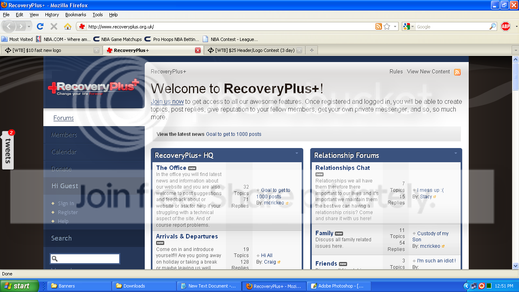Open the NBA Contest - League bookmark
The height and width of the screenshot is (292, 519).
[230, 39]
